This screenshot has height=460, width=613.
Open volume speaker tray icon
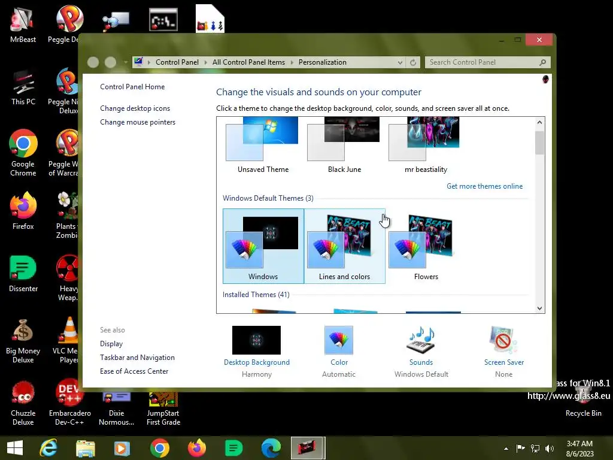550,449
